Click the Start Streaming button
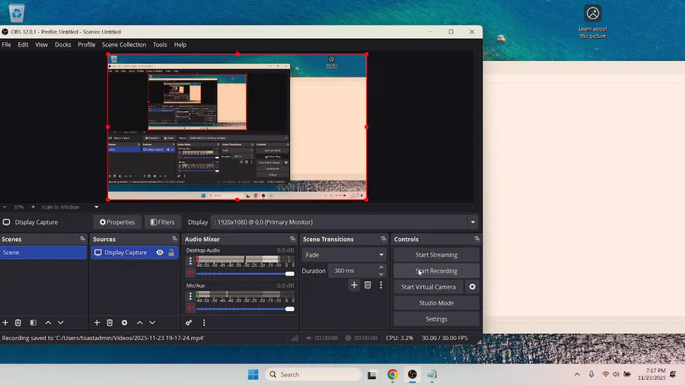Image resolution: width=685 pixels, height=385 pixels. (436, 255)
